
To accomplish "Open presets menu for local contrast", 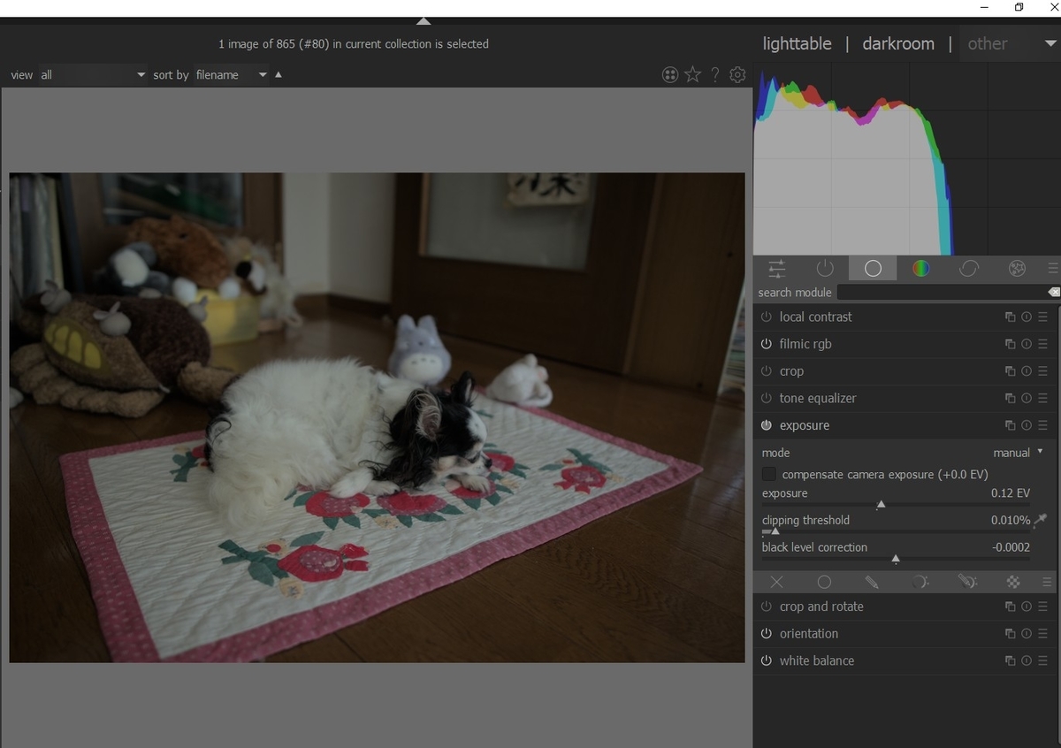I will coord(1042,317).
